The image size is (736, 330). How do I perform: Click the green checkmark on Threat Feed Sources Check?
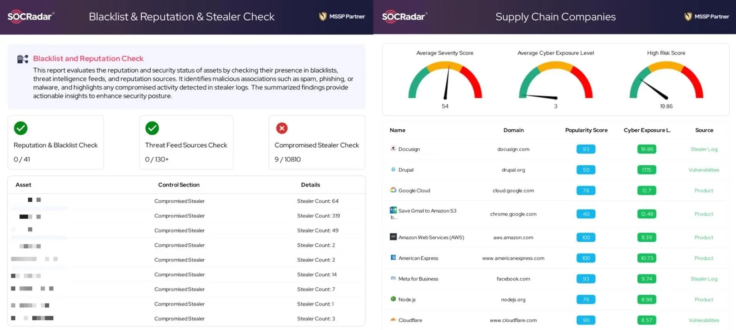coord(152,128)
